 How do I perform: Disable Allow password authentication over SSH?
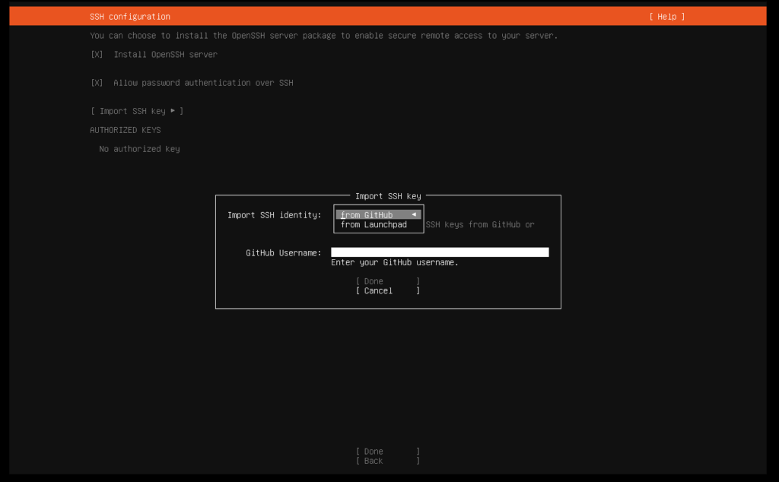point(97,83)
